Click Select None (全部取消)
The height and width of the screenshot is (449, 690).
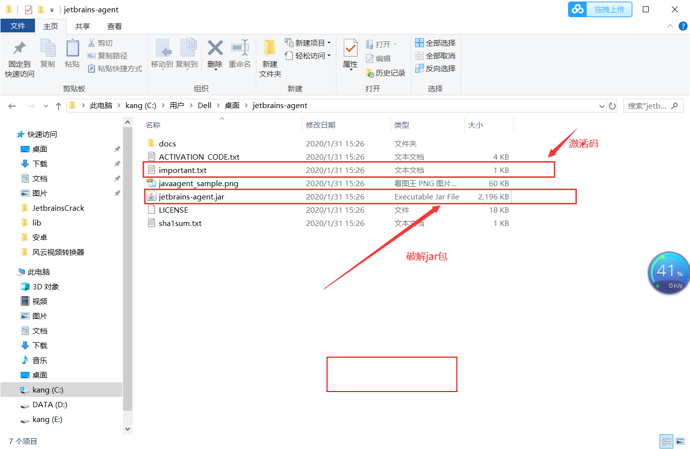coord(435,56)
